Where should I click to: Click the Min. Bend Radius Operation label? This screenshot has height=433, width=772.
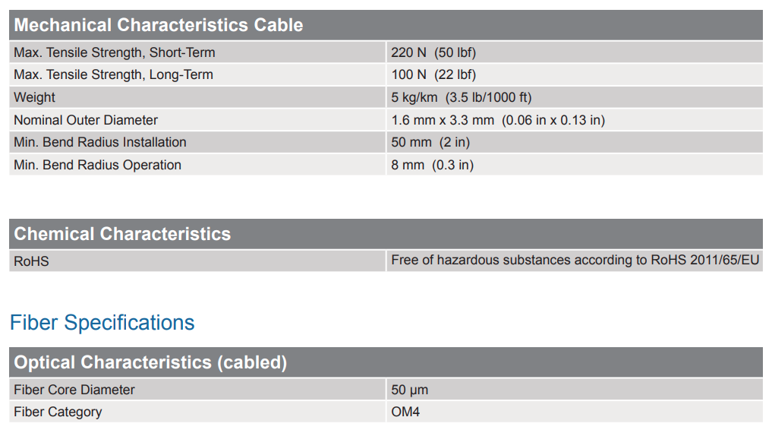point(97,165)
